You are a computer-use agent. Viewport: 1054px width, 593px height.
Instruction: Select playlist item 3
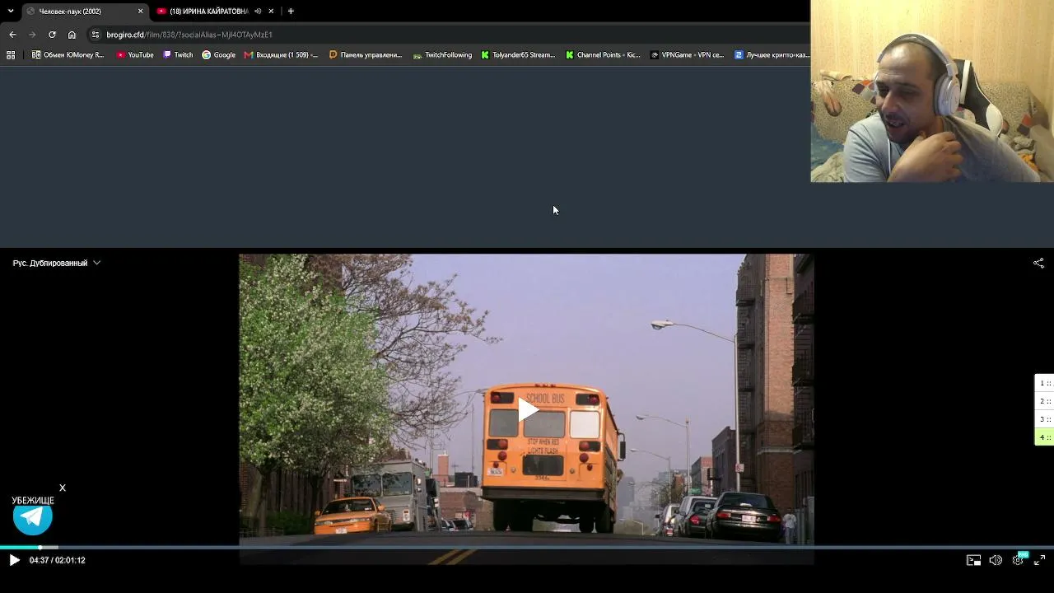point(1044,419)
